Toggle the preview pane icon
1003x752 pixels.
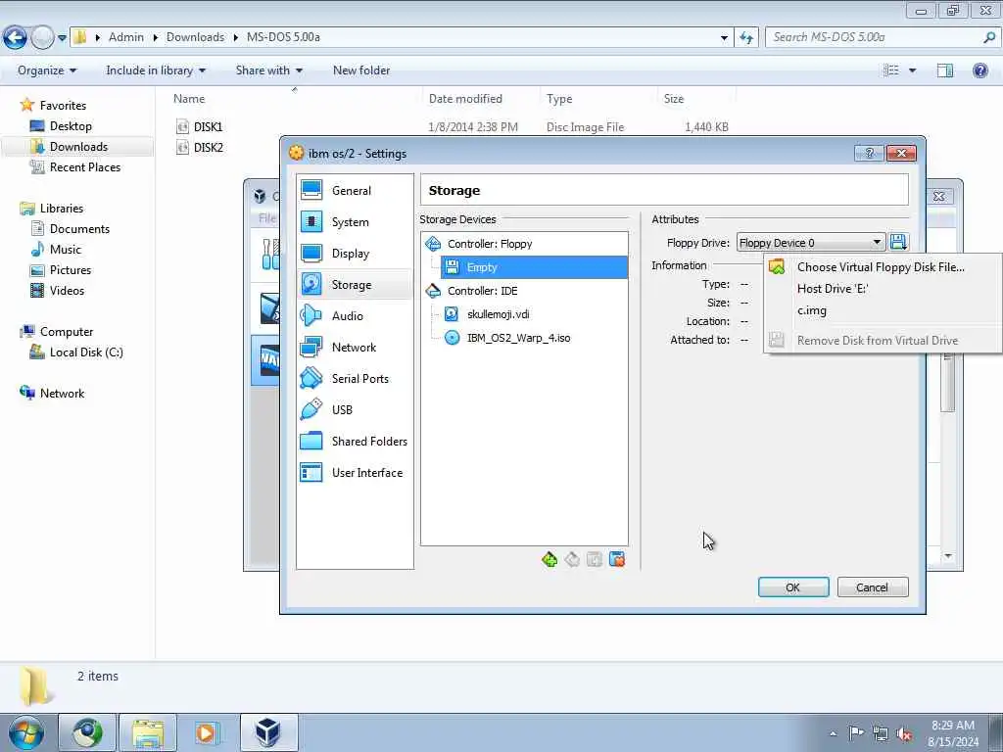tap(945, 70)
